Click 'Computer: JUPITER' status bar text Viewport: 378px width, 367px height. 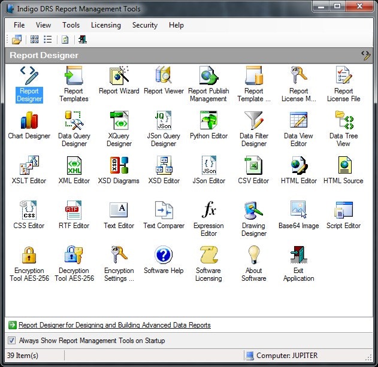point(287,356)
